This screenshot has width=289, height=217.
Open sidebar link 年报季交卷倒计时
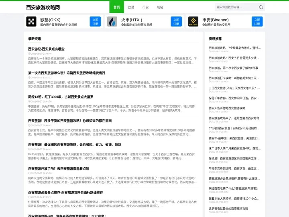coord(234,168)
